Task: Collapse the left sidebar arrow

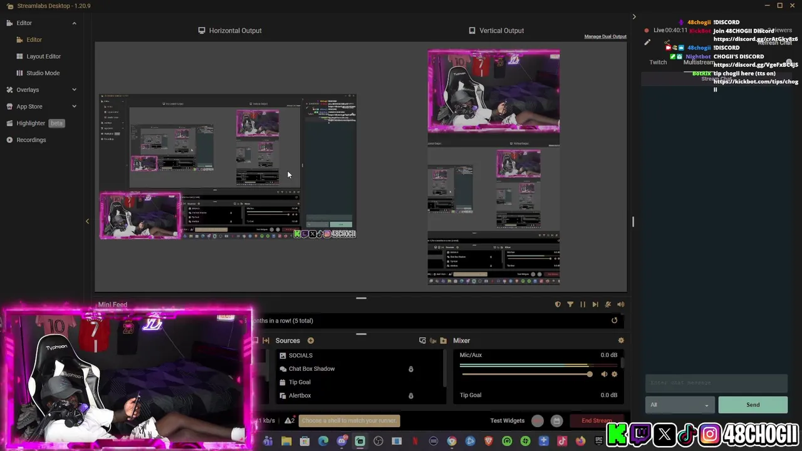Action: pos(87,221)
